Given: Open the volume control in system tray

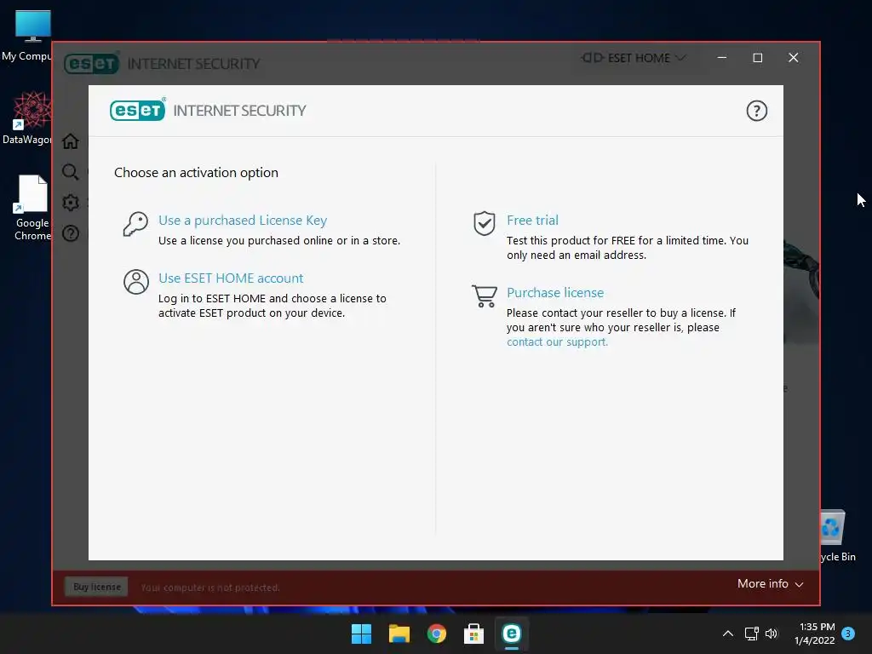Looking at the screenshot, I should click(772, 634).
